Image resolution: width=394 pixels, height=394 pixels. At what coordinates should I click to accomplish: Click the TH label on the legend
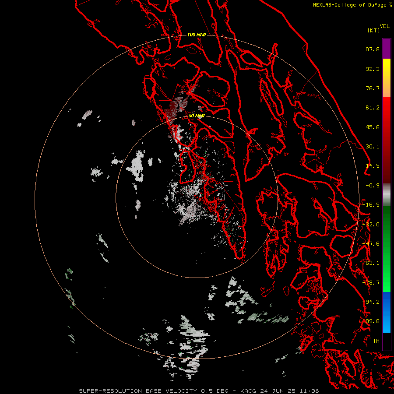coord(376,341)
